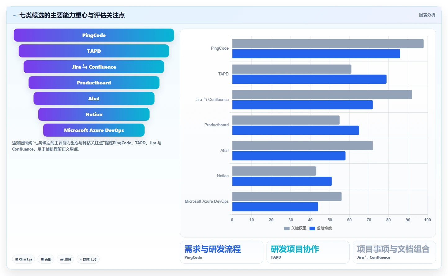Open the 研发项目协作 TAPD card
The height and width of the screenshot is (276, 448).
[x=308, y=252]
